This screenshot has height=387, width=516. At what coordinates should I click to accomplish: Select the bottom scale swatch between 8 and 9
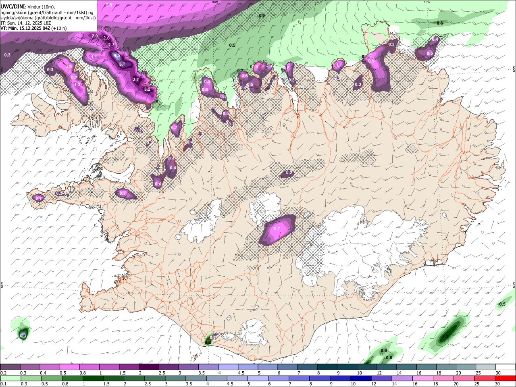[320, 378]
